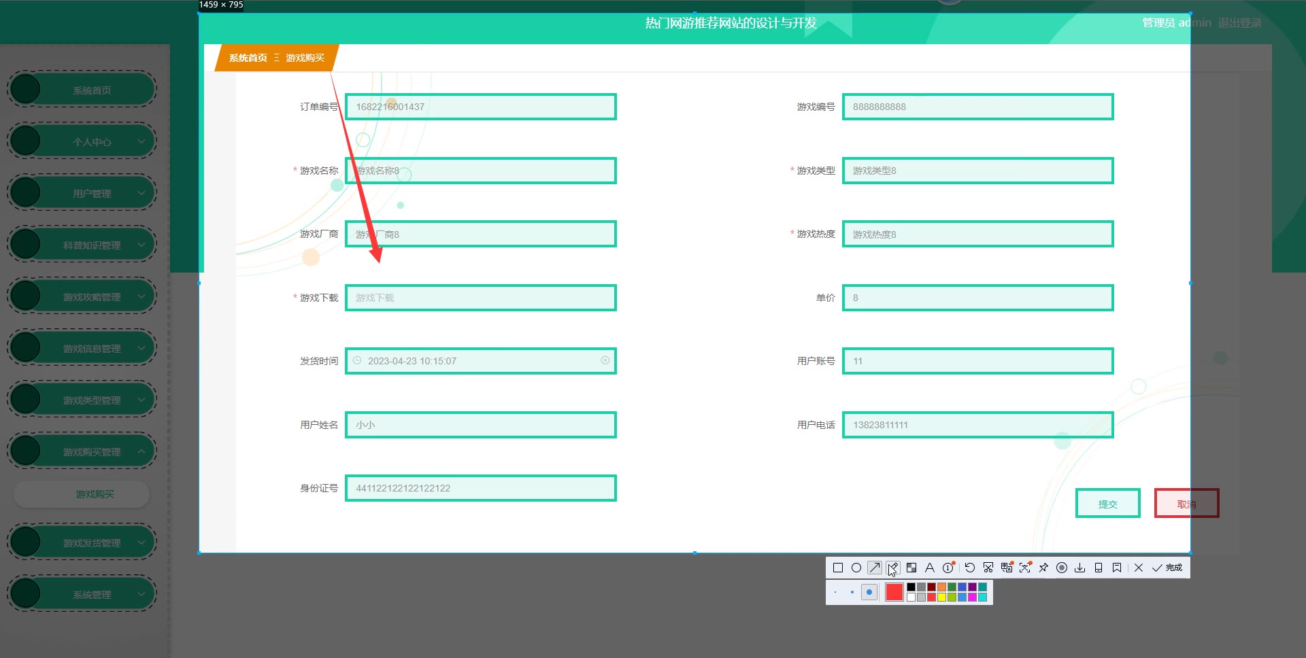
Task: Pin the screenshot to screen
Action: [x=1043, y=568]
